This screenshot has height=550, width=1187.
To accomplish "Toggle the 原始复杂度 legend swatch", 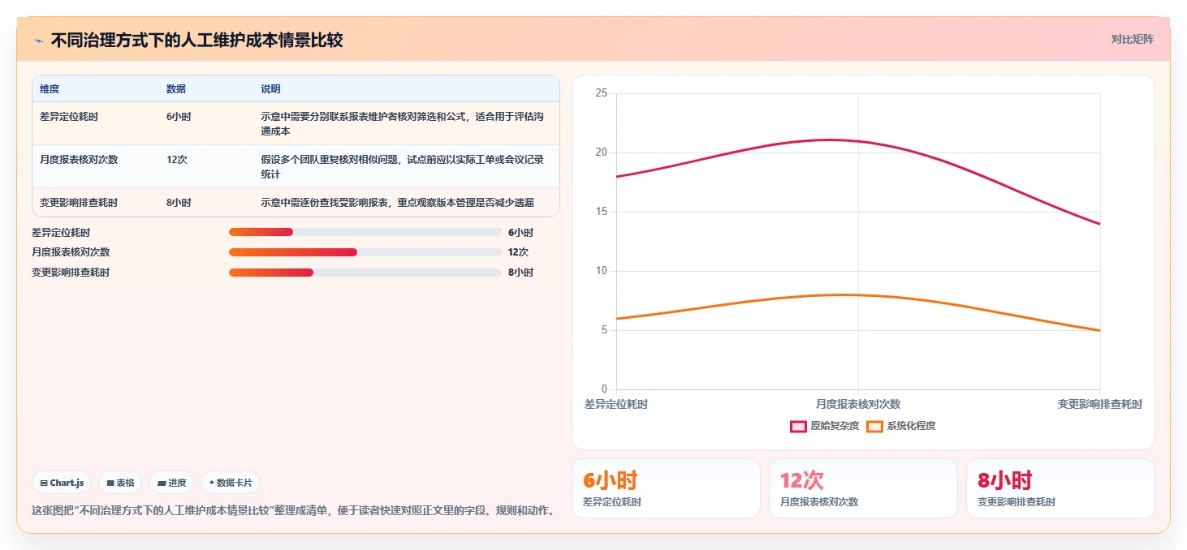I will coord(798,426).
